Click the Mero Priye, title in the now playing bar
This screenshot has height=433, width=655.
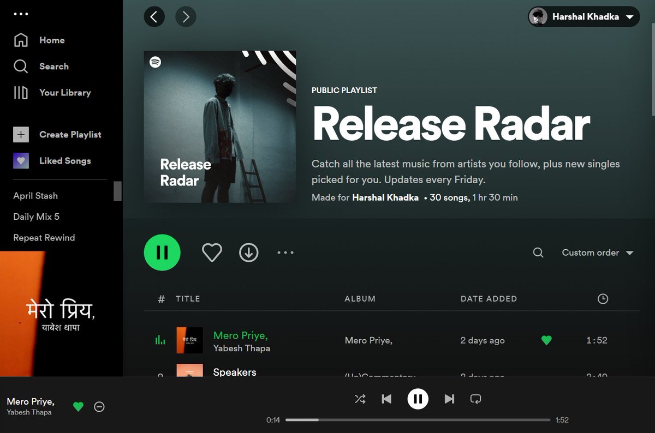coord(31,401)
